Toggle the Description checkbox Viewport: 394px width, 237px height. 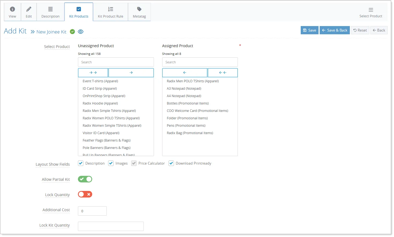(81, 163)
